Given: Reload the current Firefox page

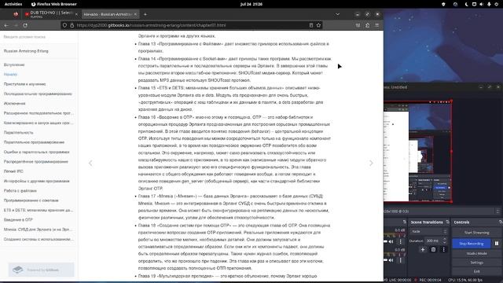Looking at the screenshot, I should click(25, 25).
